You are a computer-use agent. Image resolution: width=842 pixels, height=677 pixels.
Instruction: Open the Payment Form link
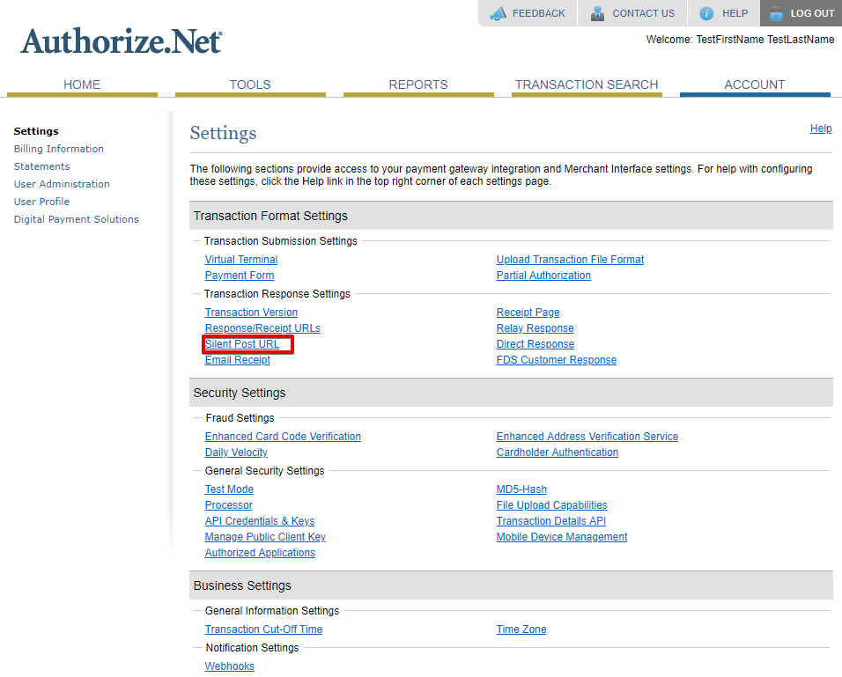[240, 276]
